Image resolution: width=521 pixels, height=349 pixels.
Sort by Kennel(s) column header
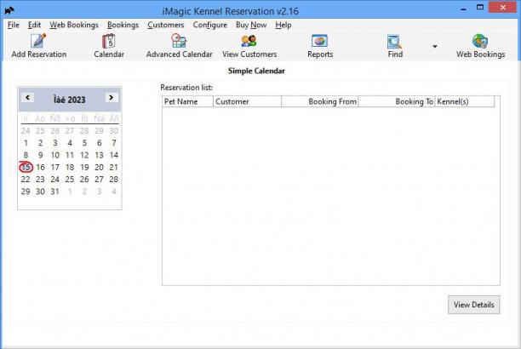point(465,101)
